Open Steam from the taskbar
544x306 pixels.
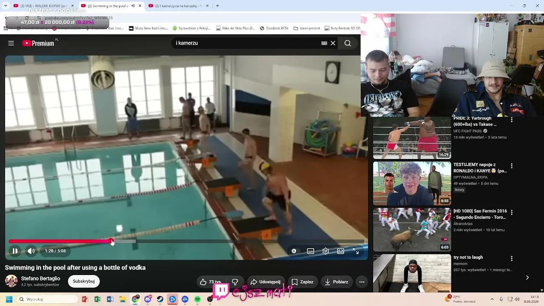160,299
